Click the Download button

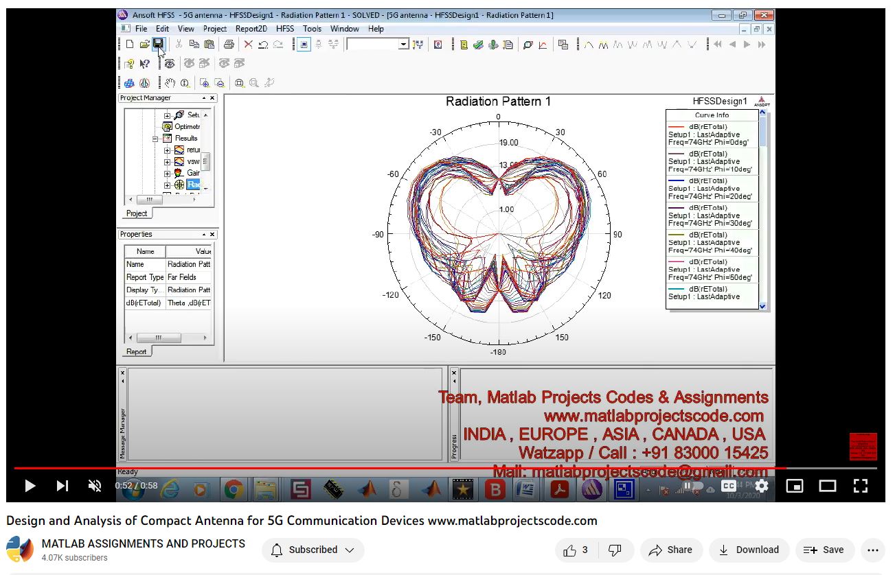tap(749, 550)
